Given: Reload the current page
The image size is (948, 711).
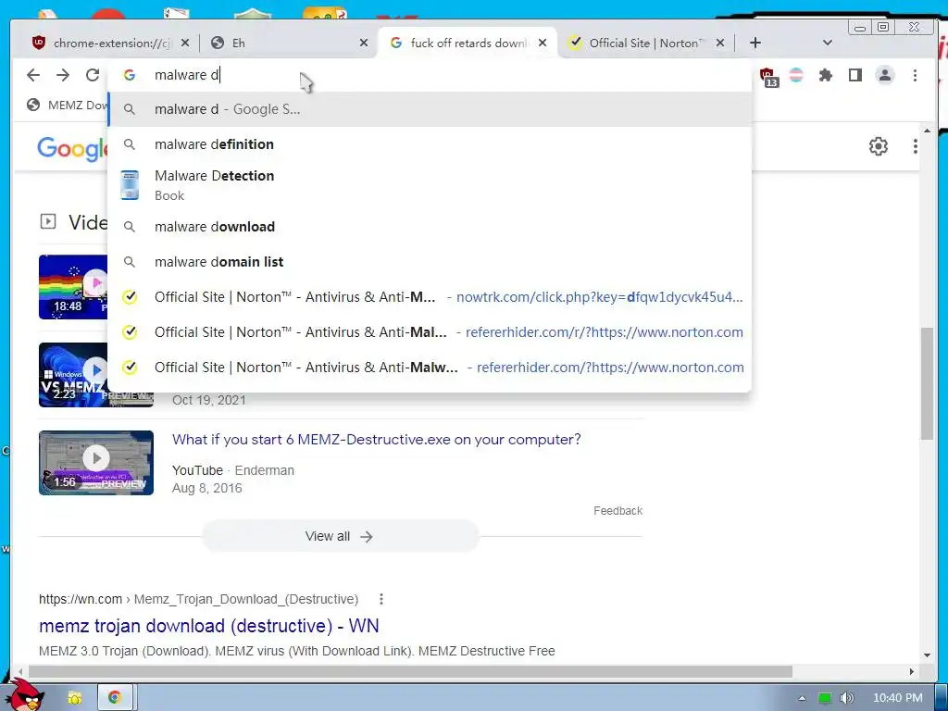Looking at the screenshot, I should tap(93, 75).
